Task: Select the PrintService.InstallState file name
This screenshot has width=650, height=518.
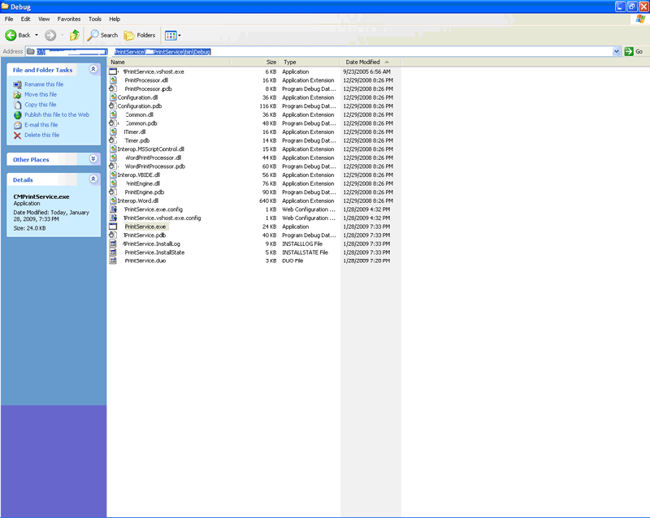Action: (x=154, y=253)
